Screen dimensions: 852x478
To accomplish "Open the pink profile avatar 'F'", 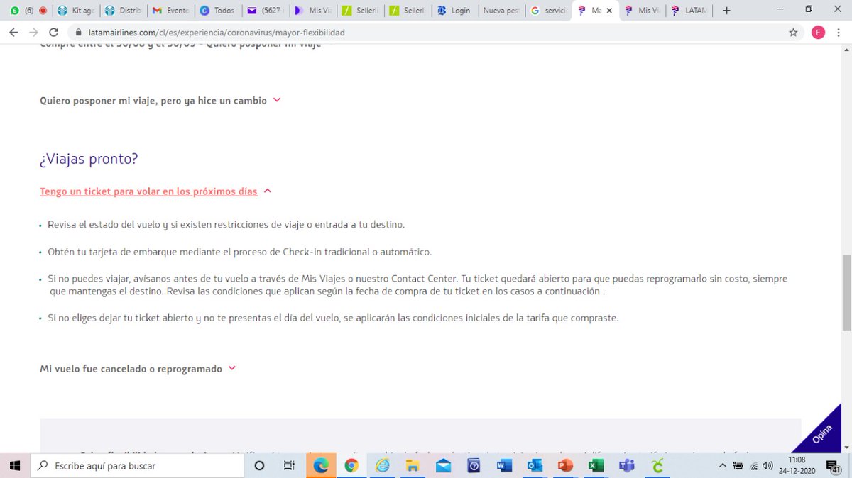I will (x=818, y=33).
